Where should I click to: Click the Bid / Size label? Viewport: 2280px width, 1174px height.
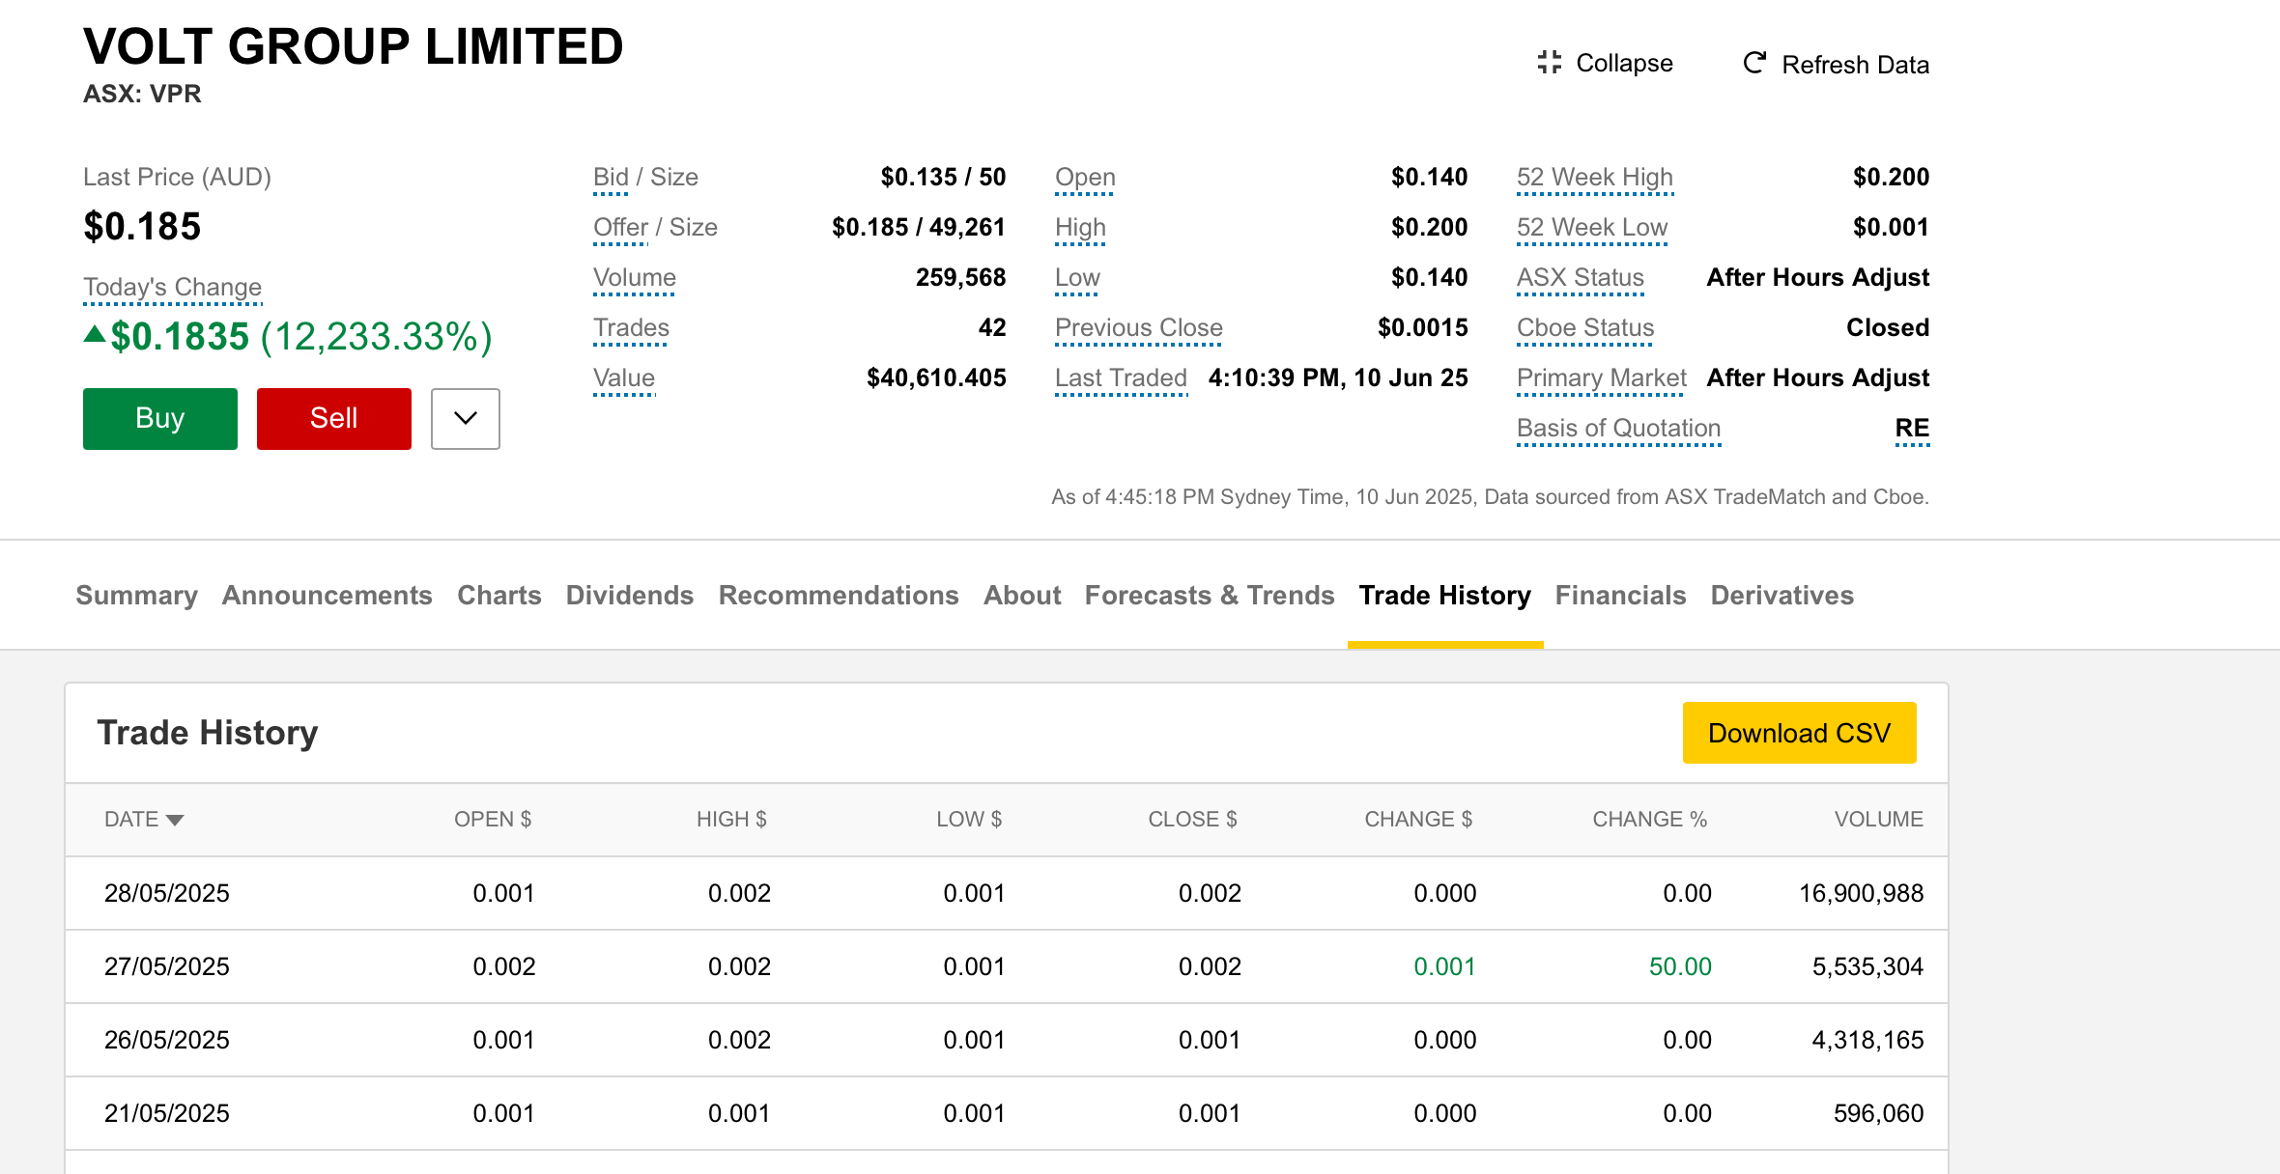[x=645, y=178]
